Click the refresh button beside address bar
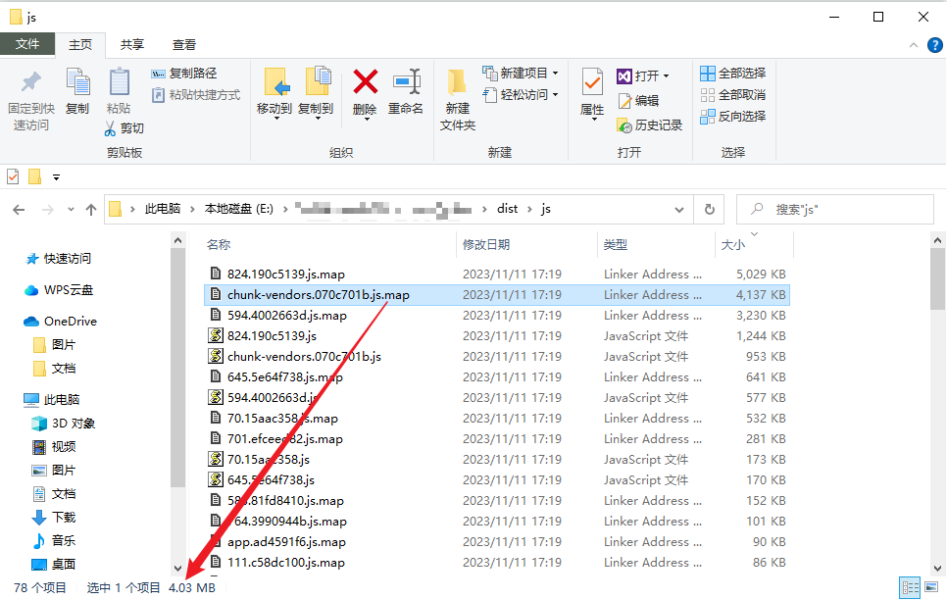Image resolution: width=947 pixels, height=600 pixels. pos(709,209)
